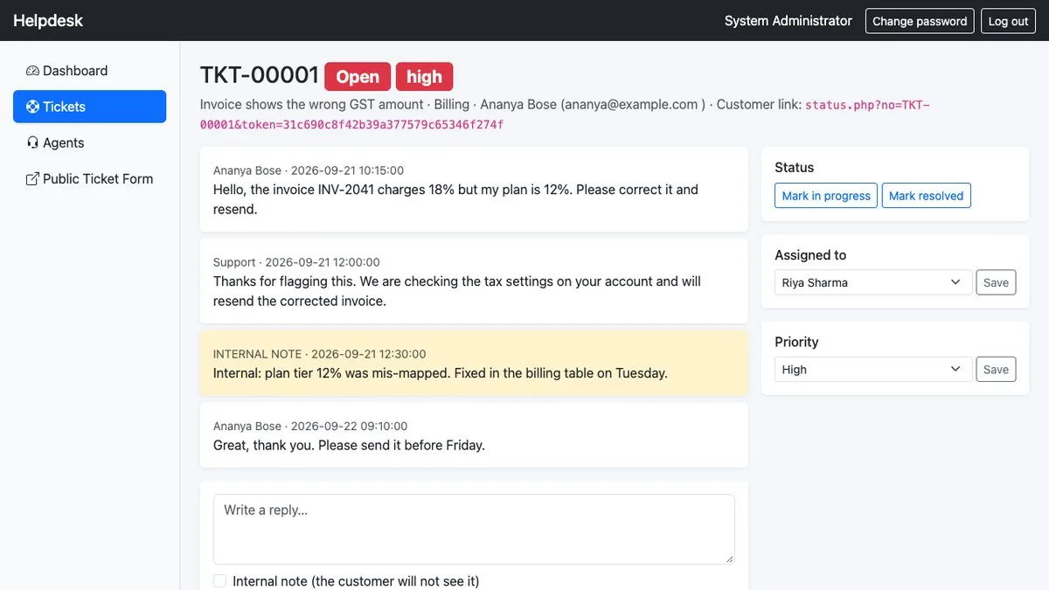This screenshot has width=1049, height=590.
Task: Click the System Administrator user name
Action: point(788,21)
